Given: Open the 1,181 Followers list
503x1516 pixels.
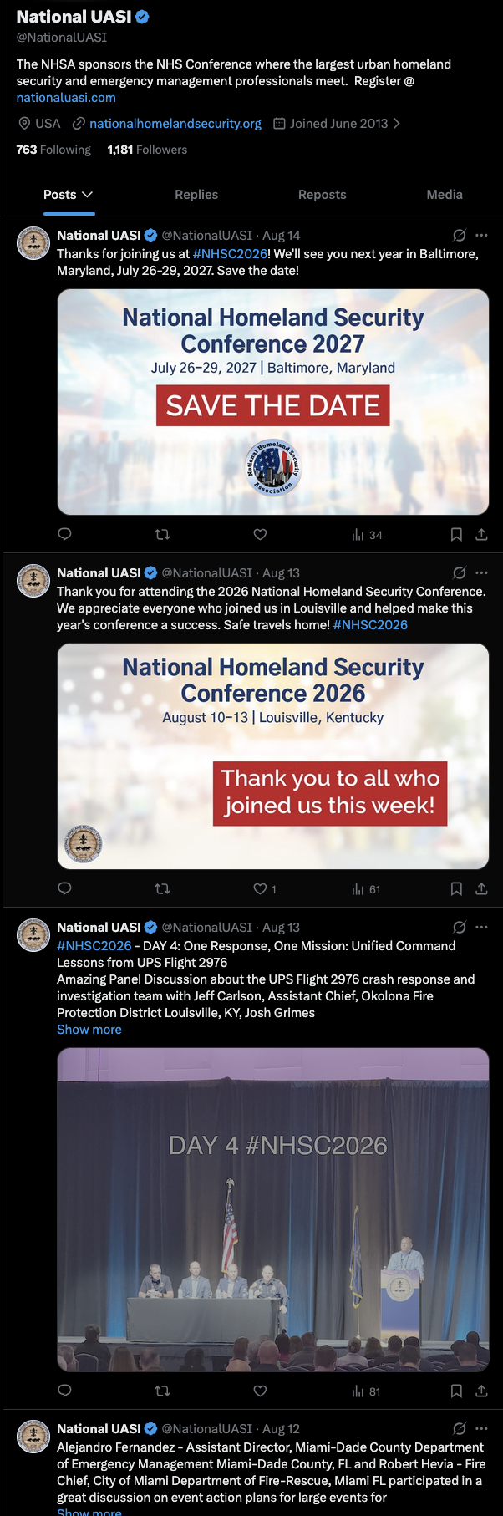Looking at the screenshot, I should [x=147, y=150].
